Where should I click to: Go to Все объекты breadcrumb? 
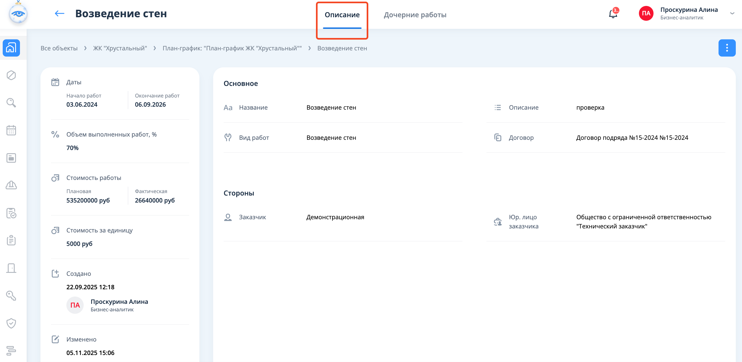pyautogui.click(x=59, y=48)
